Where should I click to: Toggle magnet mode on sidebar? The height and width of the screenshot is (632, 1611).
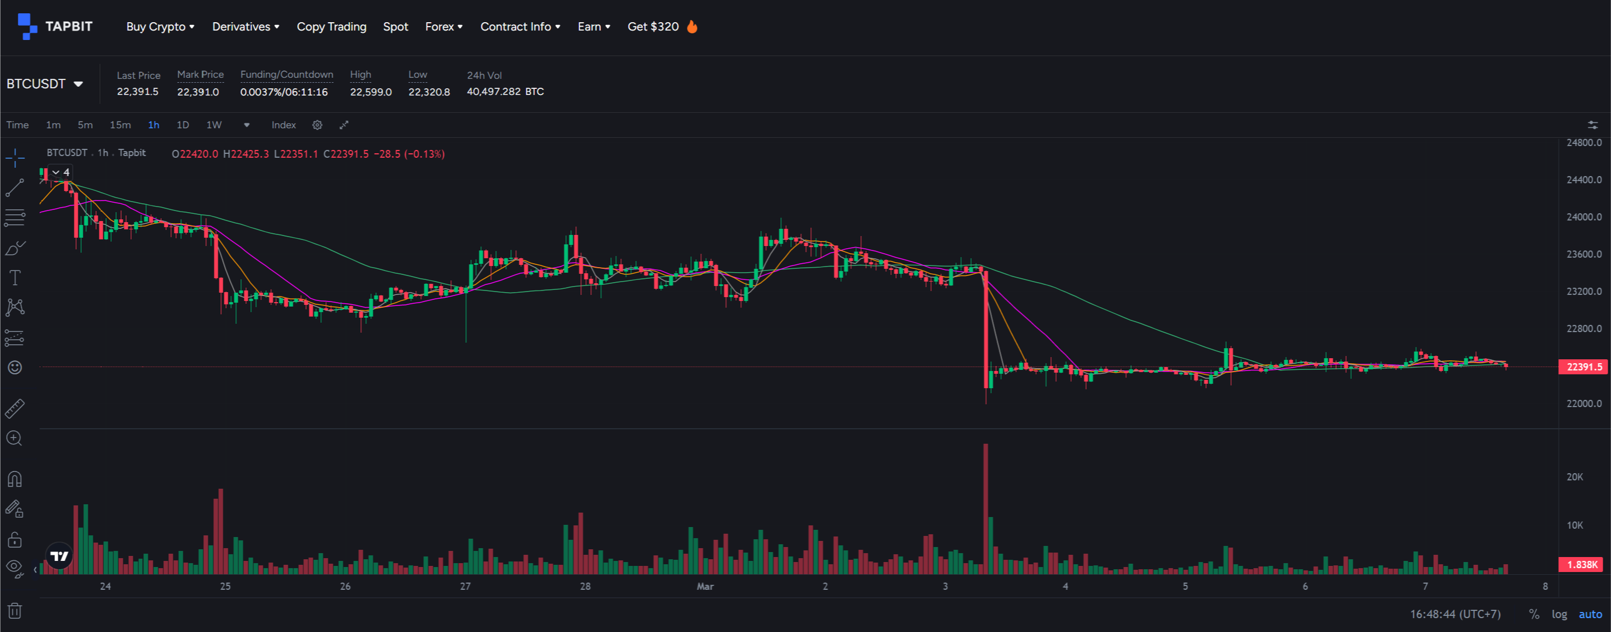(x=14, y=479)
